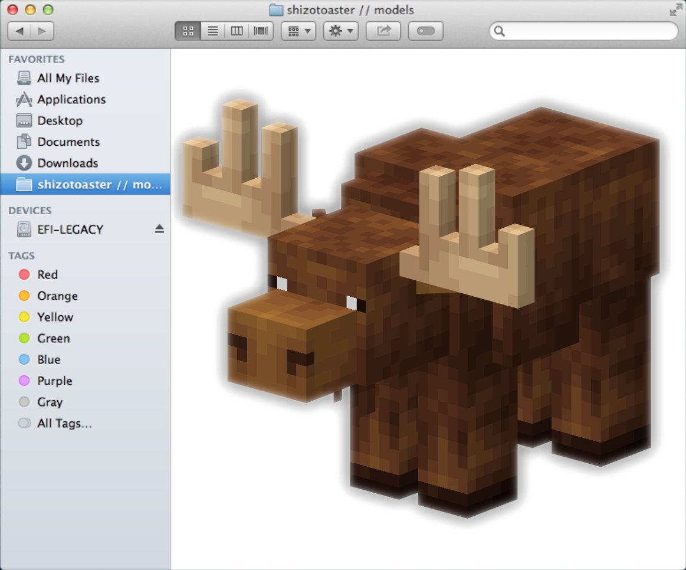Open the item arrangement dropdown
686x570 pixels.
pos(298,31)
